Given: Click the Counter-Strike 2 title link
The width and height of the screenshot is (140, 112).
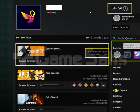Looking at the screenshot, I should [x=53, y=49].
